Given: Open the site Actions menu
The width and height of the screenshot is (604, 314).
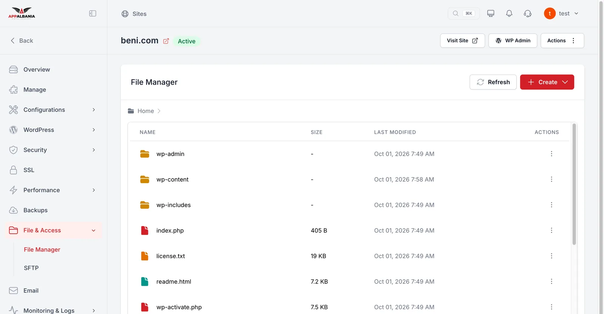Looking at the screenshot, I should point(562,41).
